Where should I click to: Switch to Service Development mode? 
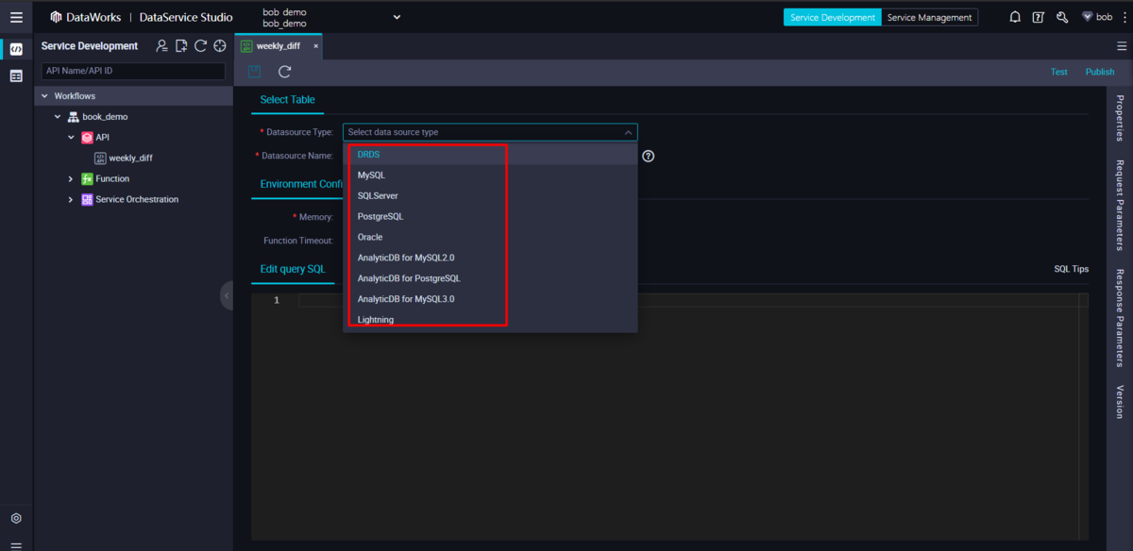[x=832, y=17]
